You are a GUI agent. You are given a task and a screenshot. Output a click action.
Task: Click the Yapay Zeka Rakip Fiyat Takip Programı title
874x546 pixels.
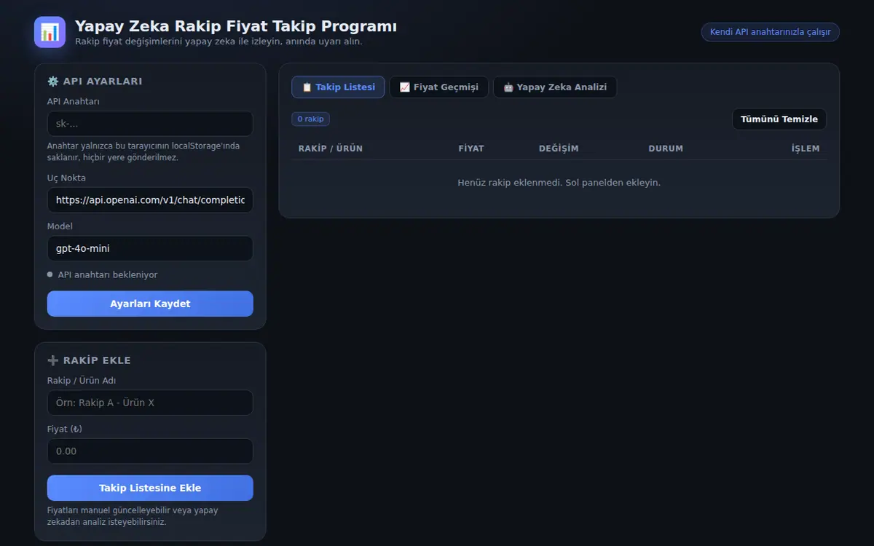click(x=236, y=26)
